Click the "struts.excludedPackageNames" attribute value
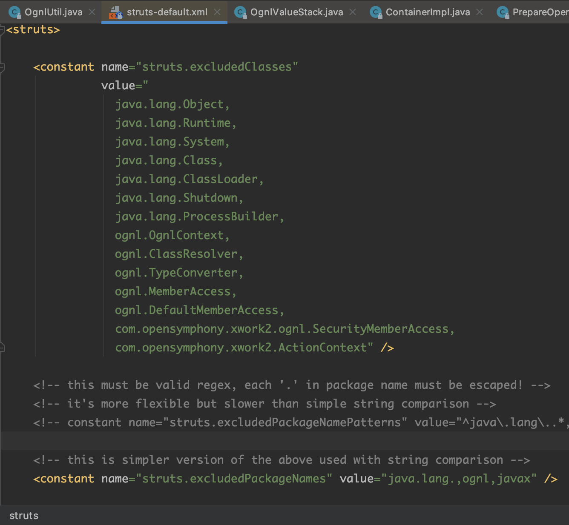 [x=234, y=479]
